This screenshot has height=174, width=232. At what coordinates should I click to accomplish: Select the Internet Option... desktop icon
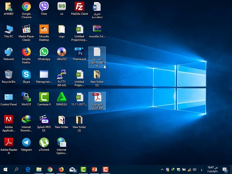pos(62,146)
